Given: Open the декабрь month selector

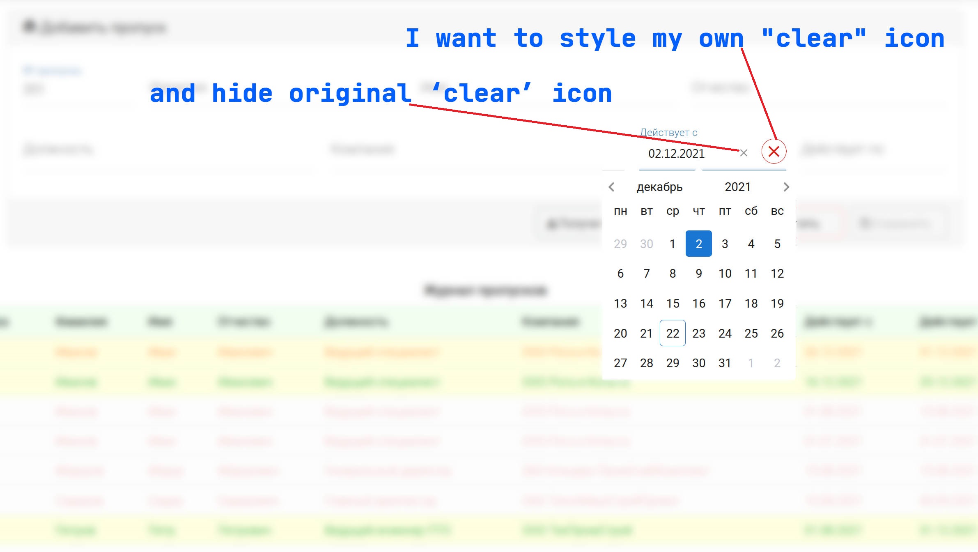Looking at the screenshot, I should [x=659, y=187].
